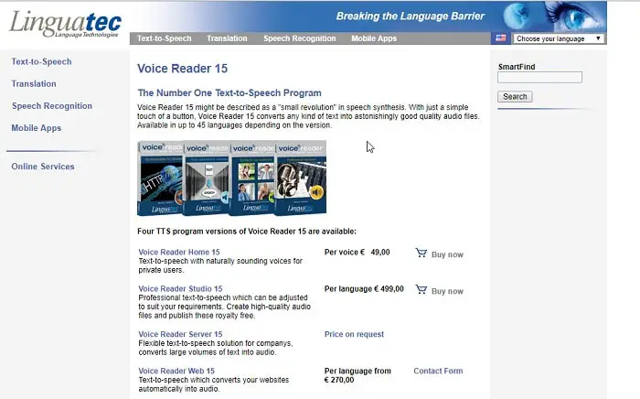Click the Breaking the Language Barrier banner text
The height and width of the screenshot is (399, 640).
click(411, 16)
